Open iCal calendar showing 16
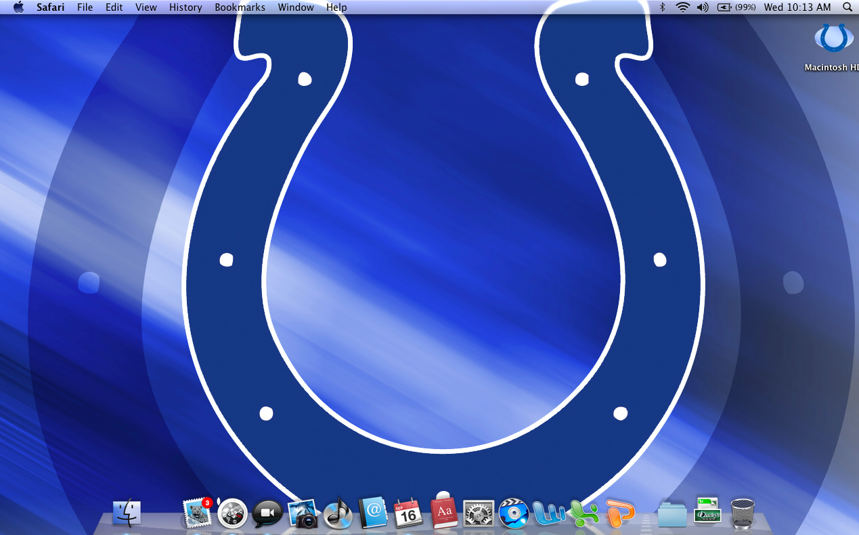Image resolution: width=859 pixels, height=535 pixels. (408, 514)
